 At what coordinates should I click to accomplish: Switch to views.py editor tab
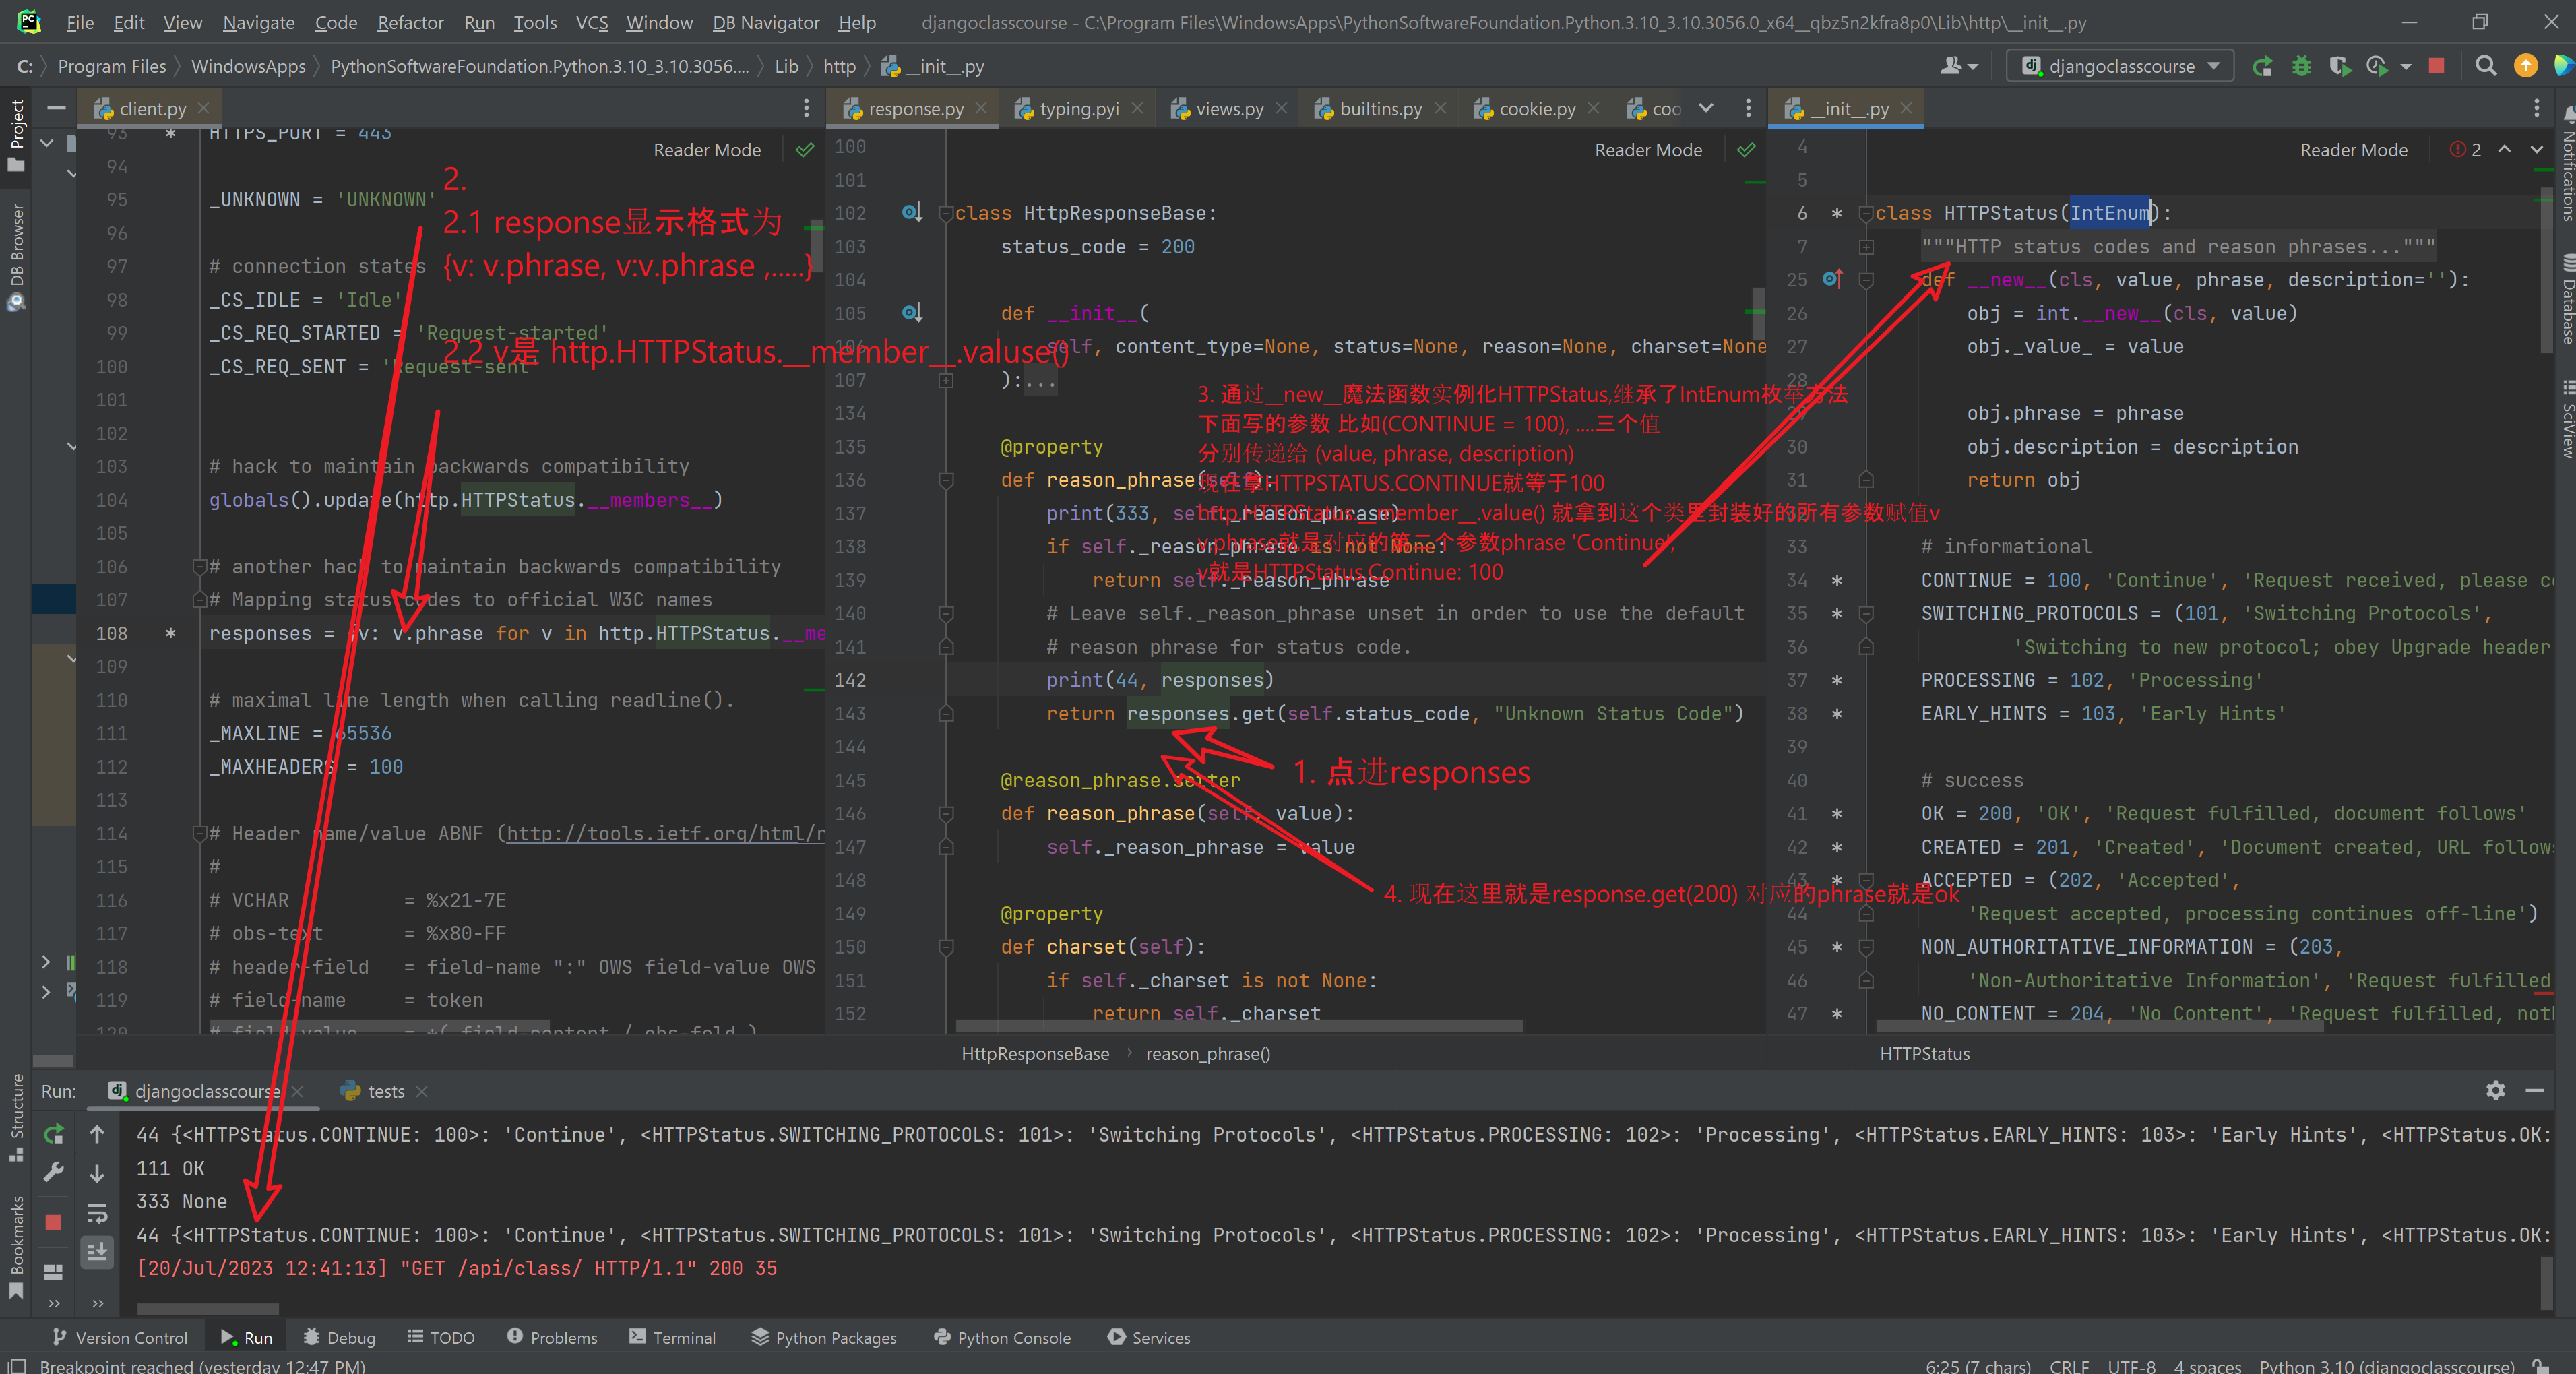(x=1229, y=109)
